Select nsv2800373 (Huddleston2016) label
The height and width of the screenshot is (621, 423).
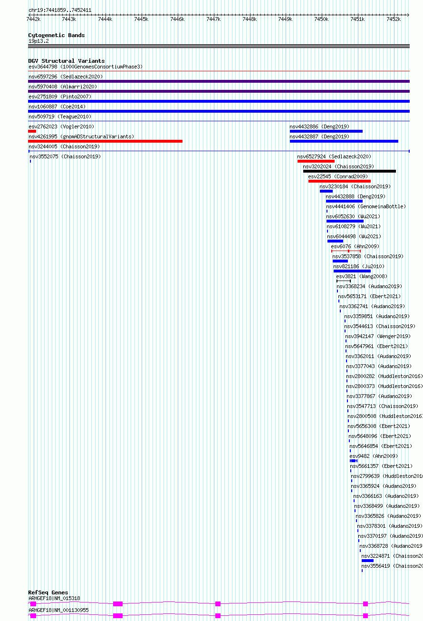[x=385, y=386]
